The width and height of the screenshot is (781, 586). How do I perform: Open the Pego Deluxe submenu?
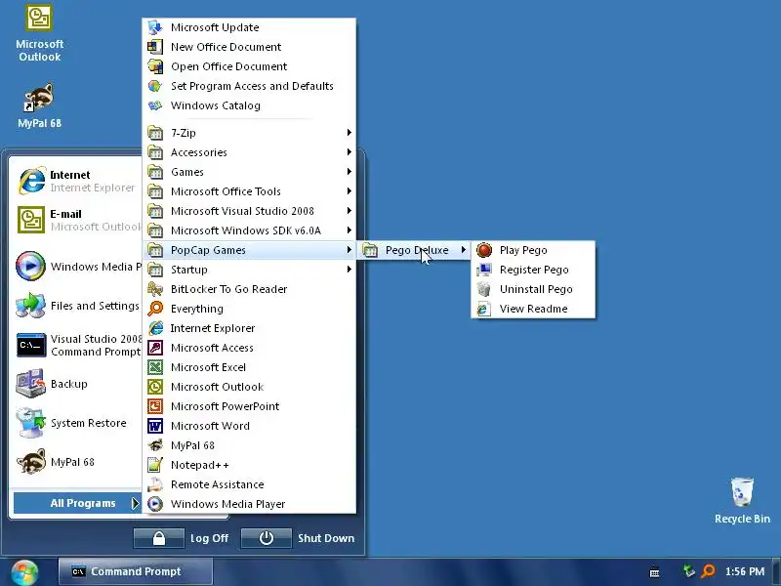point(414,250)
